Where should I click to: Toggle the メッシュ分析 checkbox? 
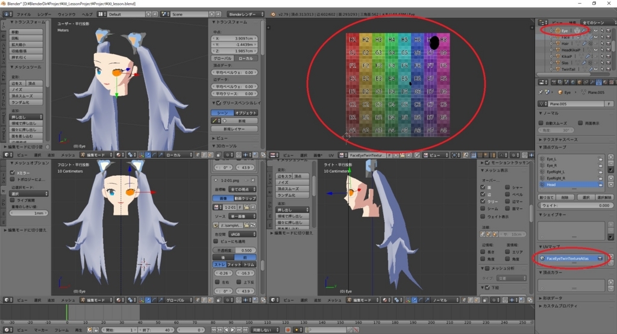click(487, 268)
